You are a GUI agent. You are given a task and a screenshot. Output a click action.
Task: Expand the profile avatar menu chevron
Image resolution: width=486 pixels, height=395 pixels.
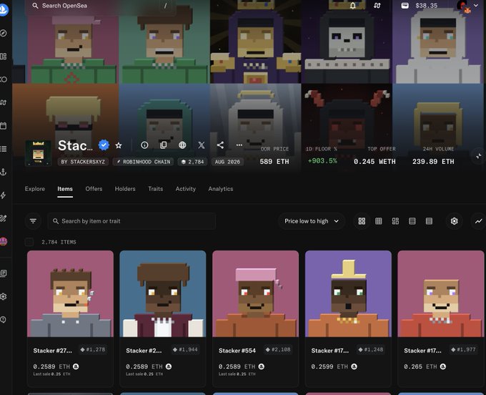(x=476, y=5)
